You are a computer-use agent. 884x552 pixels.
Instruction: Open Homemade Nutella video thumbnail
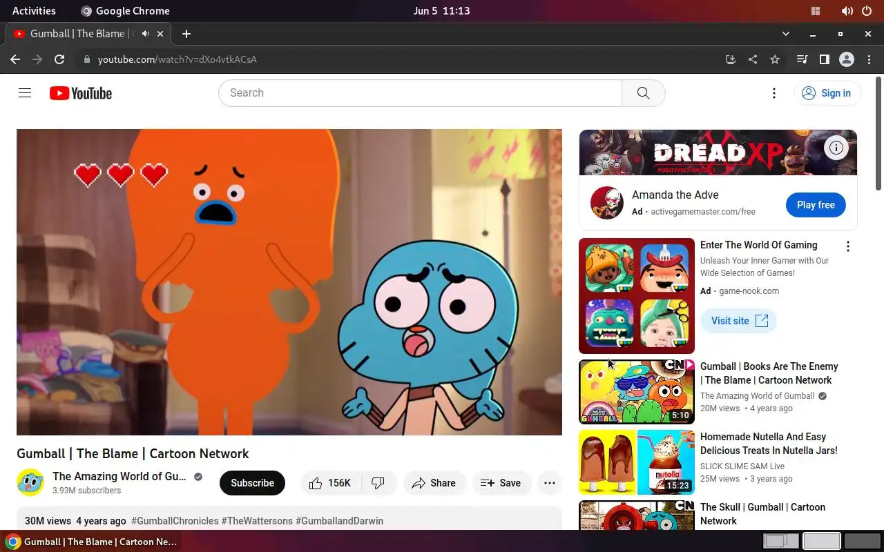[x=637, y=462]
